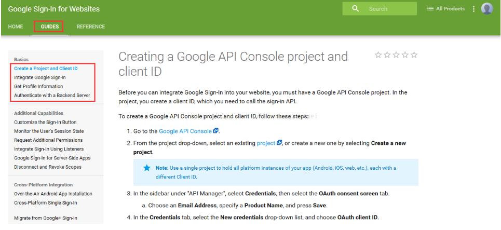The image size is (501, 230).
Task: Click the vertical three-dot more options icon
Action: coord(473,9)
